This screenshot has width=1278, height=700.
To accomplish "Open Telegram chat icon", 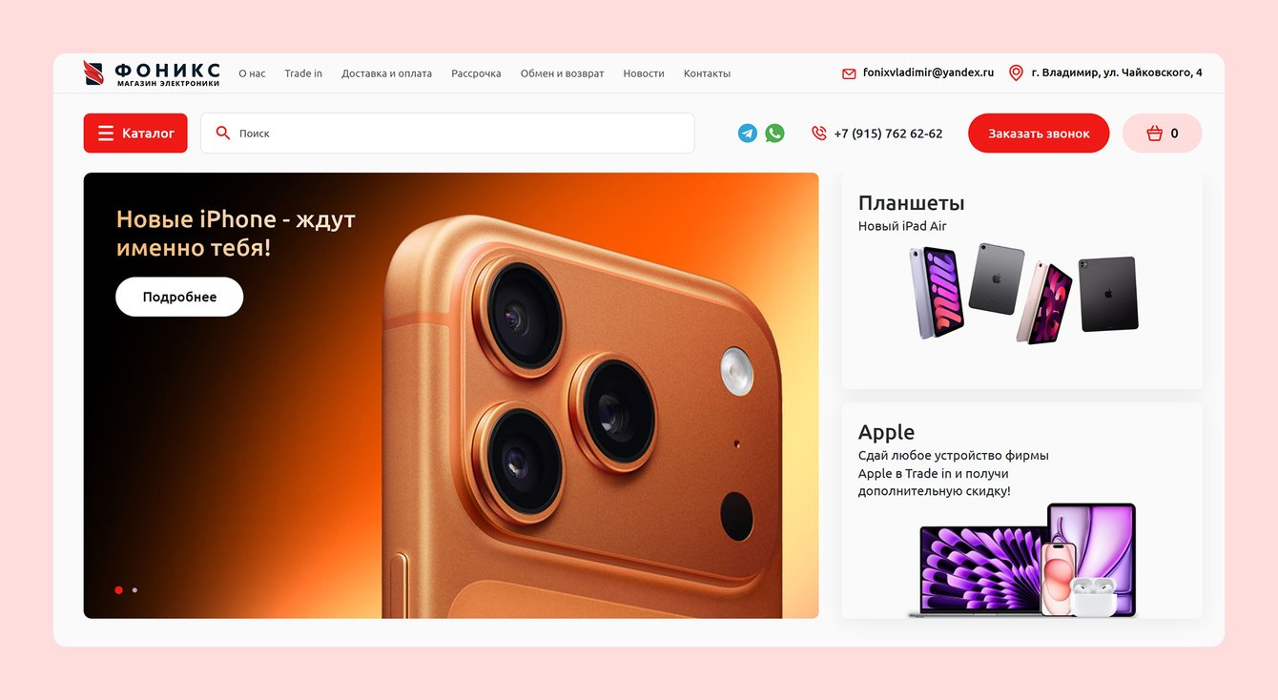I will click(x=748, y=134).
